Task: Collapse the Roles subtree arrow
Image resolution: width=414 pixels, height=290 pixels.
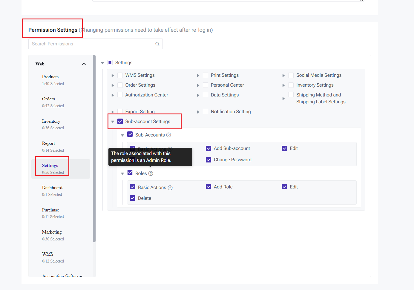Action: (122, 174)
